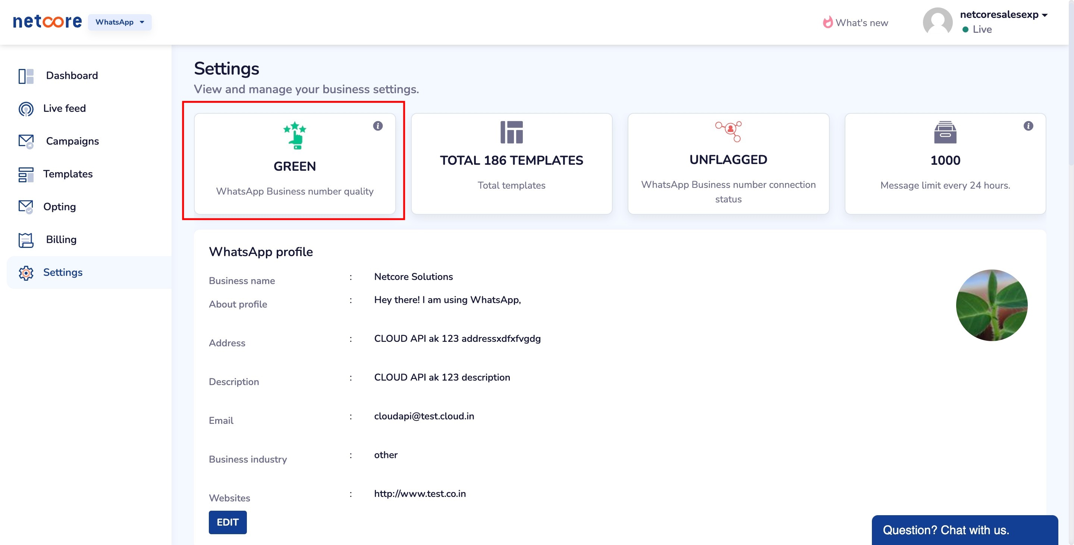1074x545 pixels.
Task: Open the WhatsApp channel dropdown
Action: pyautogui.click(x=120, y=22)
